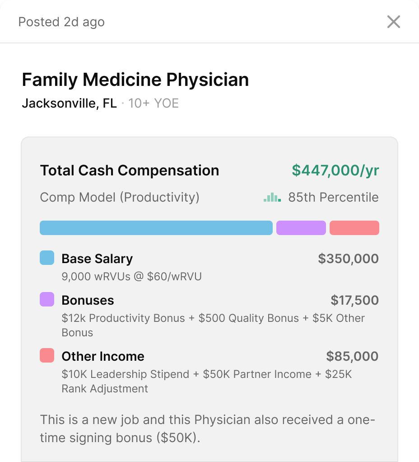Click the one-time signing bonus note
Screen dimensions: 419x462
(x=208, y=429)
